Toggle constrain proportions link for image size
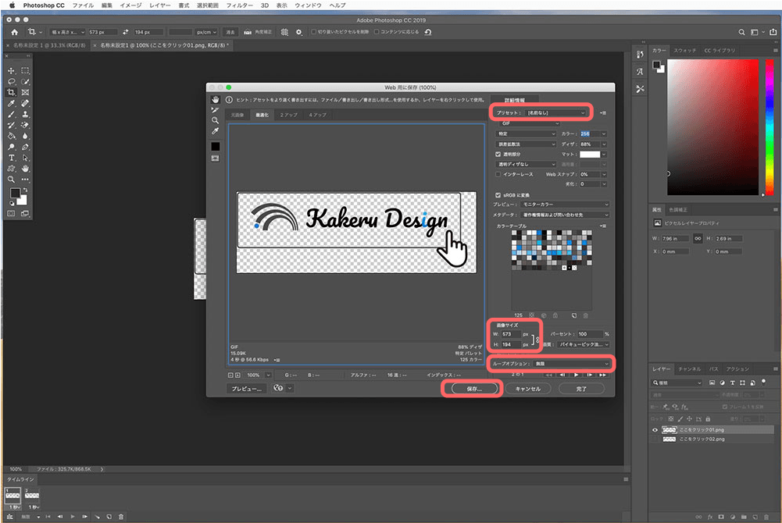Screen dimensions: 782x523 [x=537, y=340]
